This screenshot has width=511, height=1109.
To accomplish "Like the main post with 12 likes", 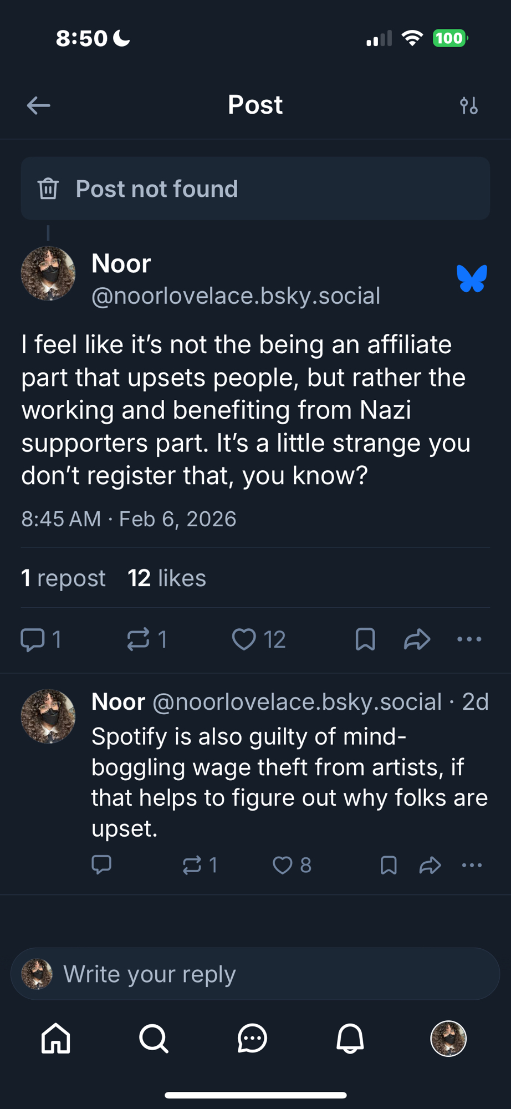I will (x=244, y=639).
